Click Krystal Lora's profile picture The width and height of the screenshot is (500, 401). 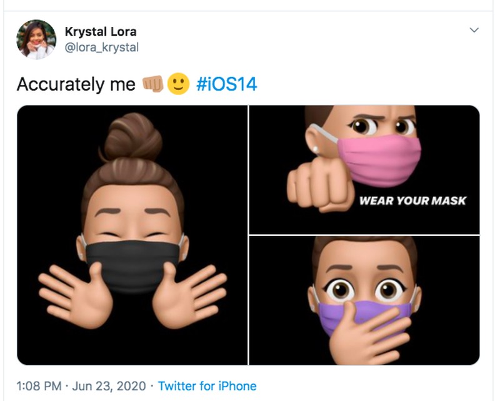pos(34,36)
